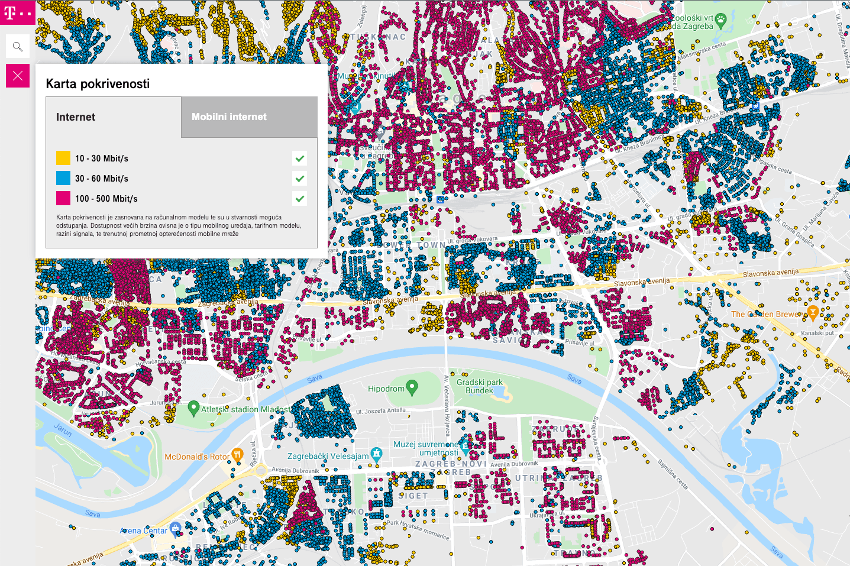Viewport: 850px width, 566px height.
Task: Click the coverage disclaimer paragraph text
Action: [x=179, y=225]
